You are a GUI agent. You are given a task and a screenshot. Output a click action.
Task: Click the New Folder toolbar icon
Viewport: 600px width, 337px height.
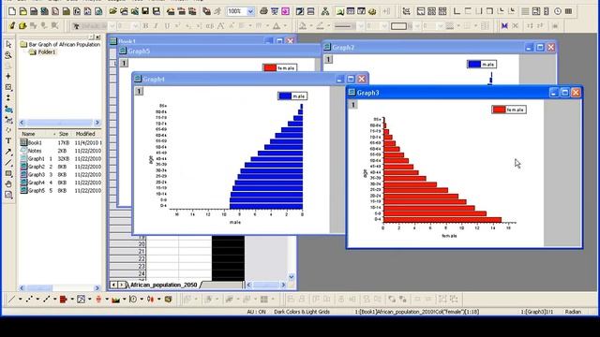tap(22, 11)
